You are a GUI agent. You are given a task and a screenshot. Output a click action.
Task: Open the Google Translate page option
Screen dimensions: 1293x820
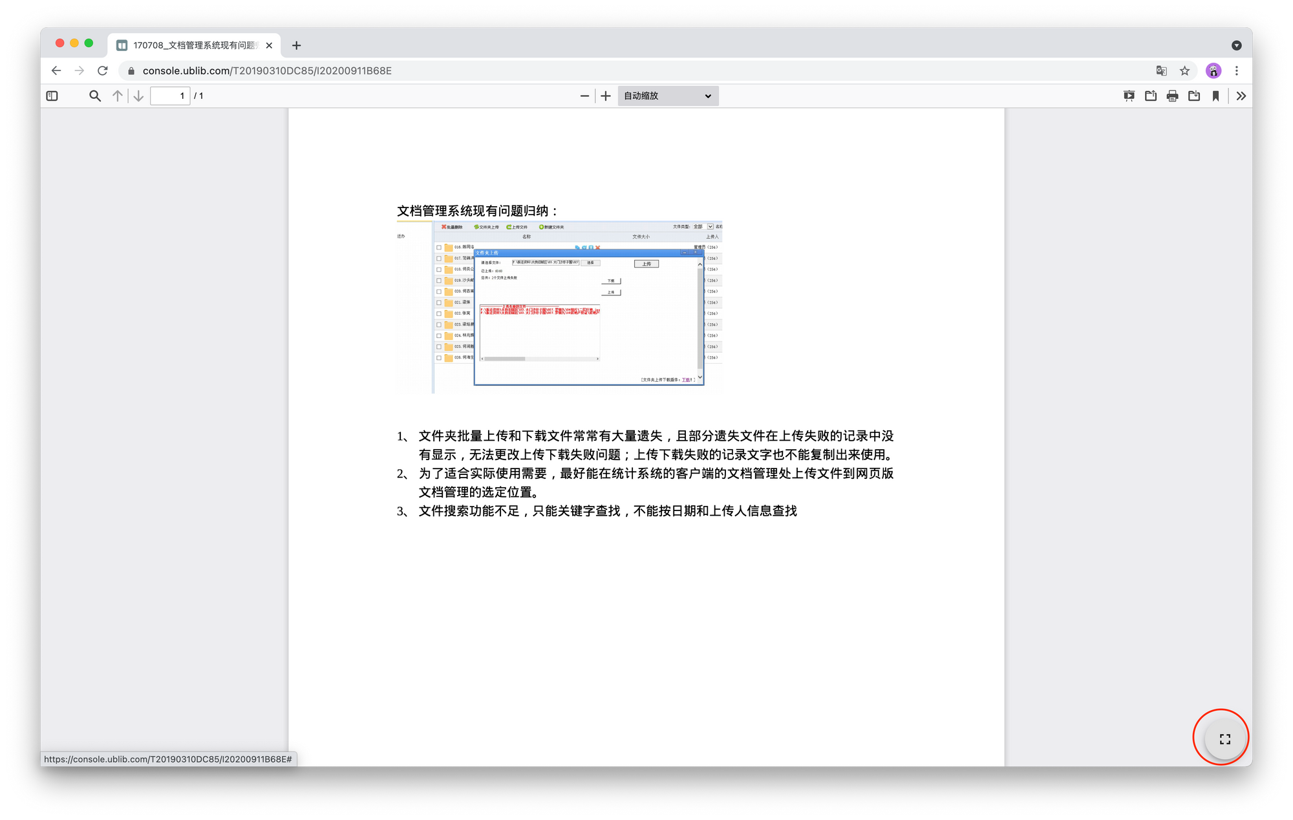(x=1161, y=70)
